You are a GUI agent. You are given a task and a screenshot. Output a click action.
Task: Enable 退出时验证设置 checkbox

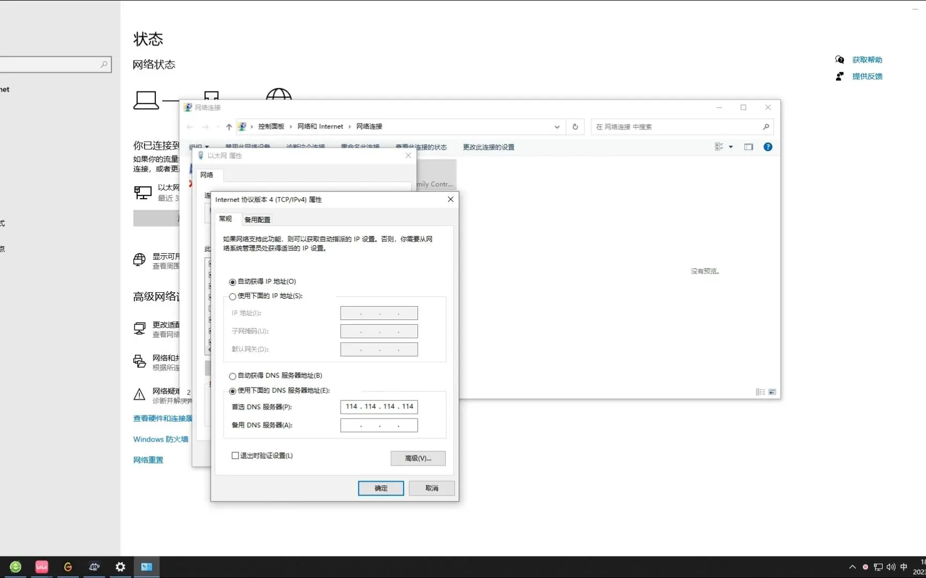[235, 455]
